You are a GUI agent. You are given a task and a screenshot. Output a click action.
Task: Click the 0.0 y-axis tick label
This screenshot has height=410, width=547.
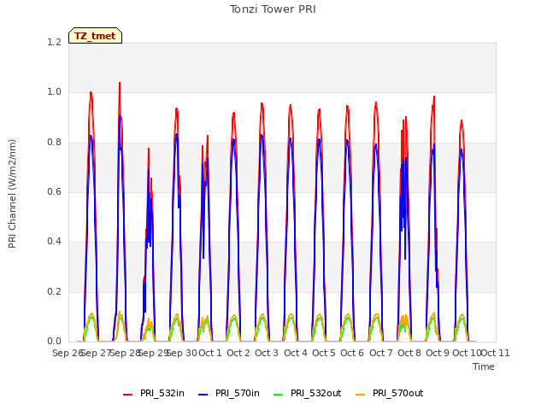tap(54, 341)
